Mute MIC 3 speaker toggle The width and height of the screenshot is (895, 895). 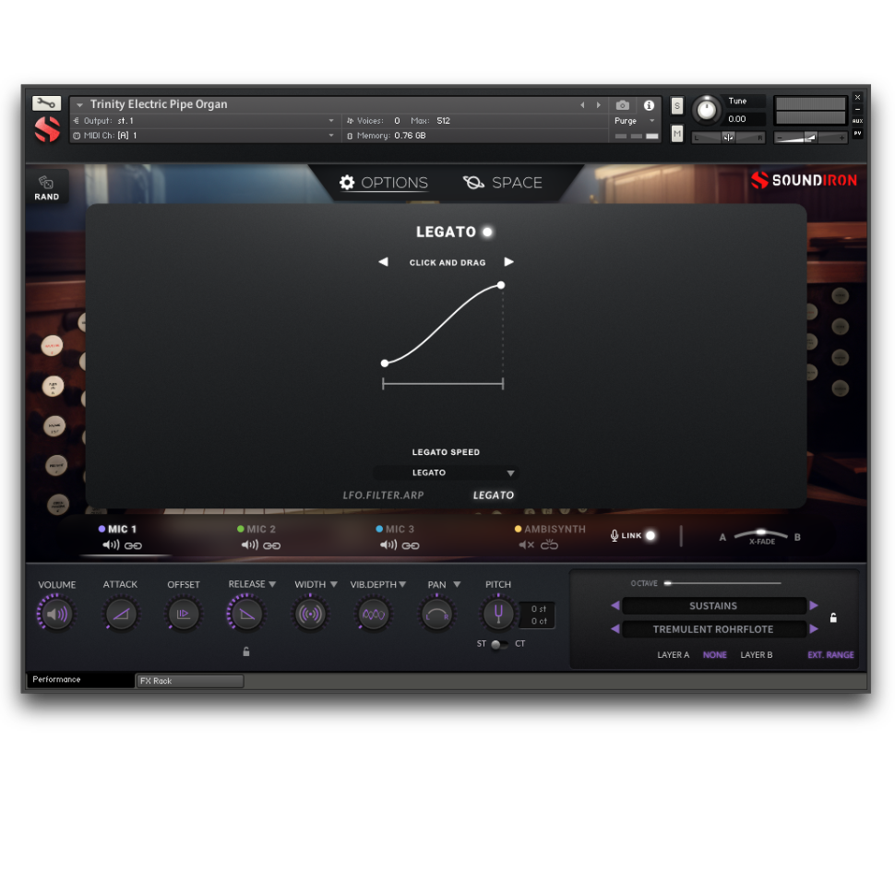(x=388, y=545)
